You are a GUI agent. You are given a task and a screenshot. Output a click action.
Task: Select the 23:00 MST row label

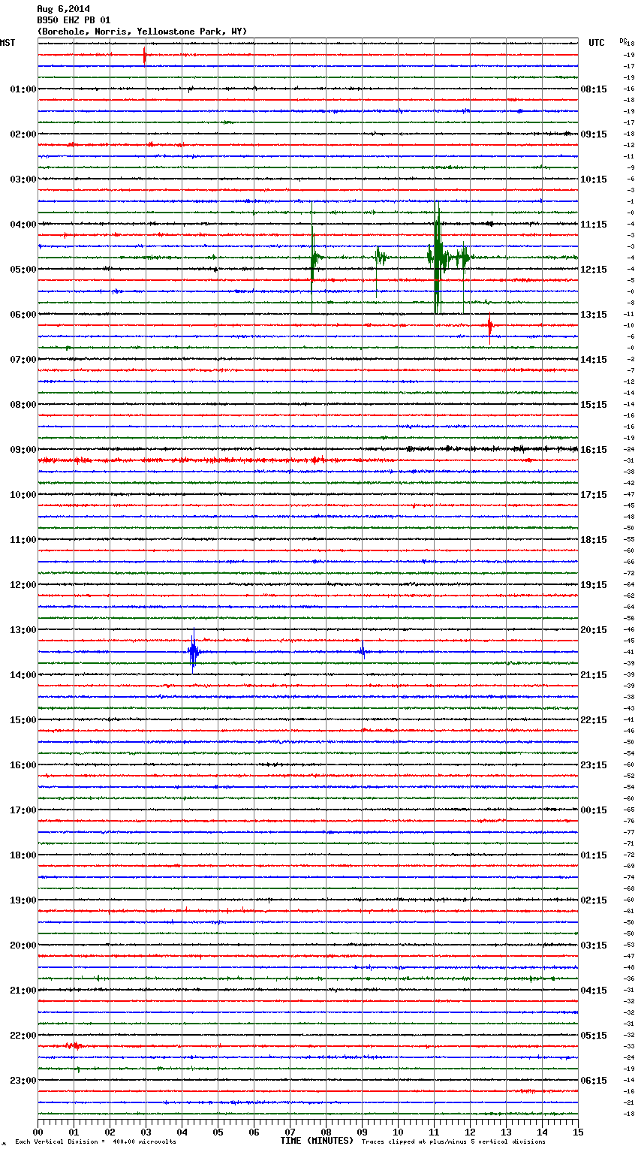tap(23, 1081)
